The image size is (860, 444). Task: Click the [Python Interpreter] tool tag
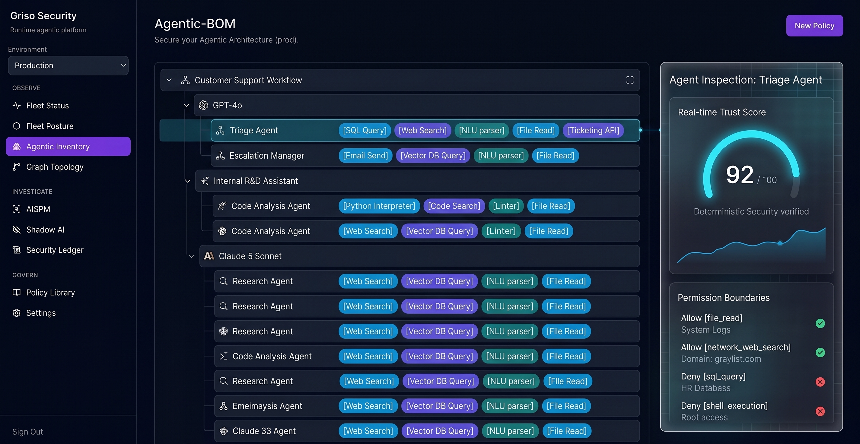click(379, 206)
